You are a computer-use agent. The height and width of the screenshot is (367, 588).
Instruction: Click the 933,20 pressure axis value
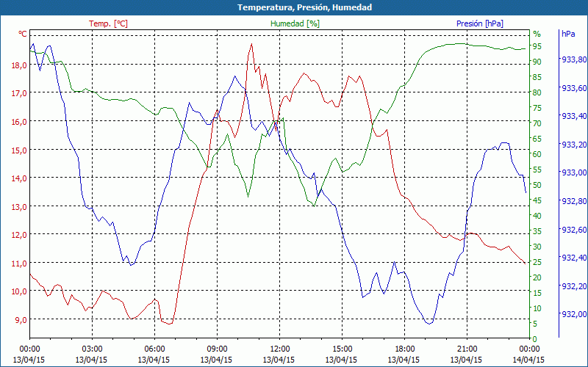(573, 145)
